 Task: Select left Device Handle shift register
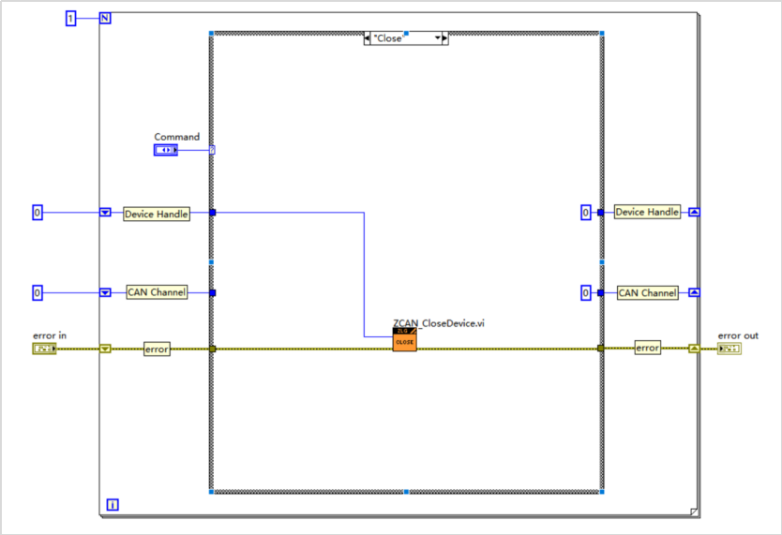click(105, 212)
